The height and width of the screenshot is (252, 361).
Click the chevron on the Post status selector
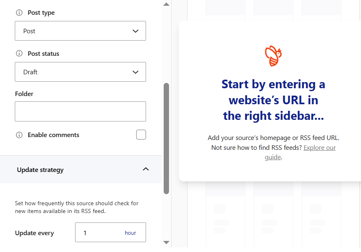coord(135,72)
